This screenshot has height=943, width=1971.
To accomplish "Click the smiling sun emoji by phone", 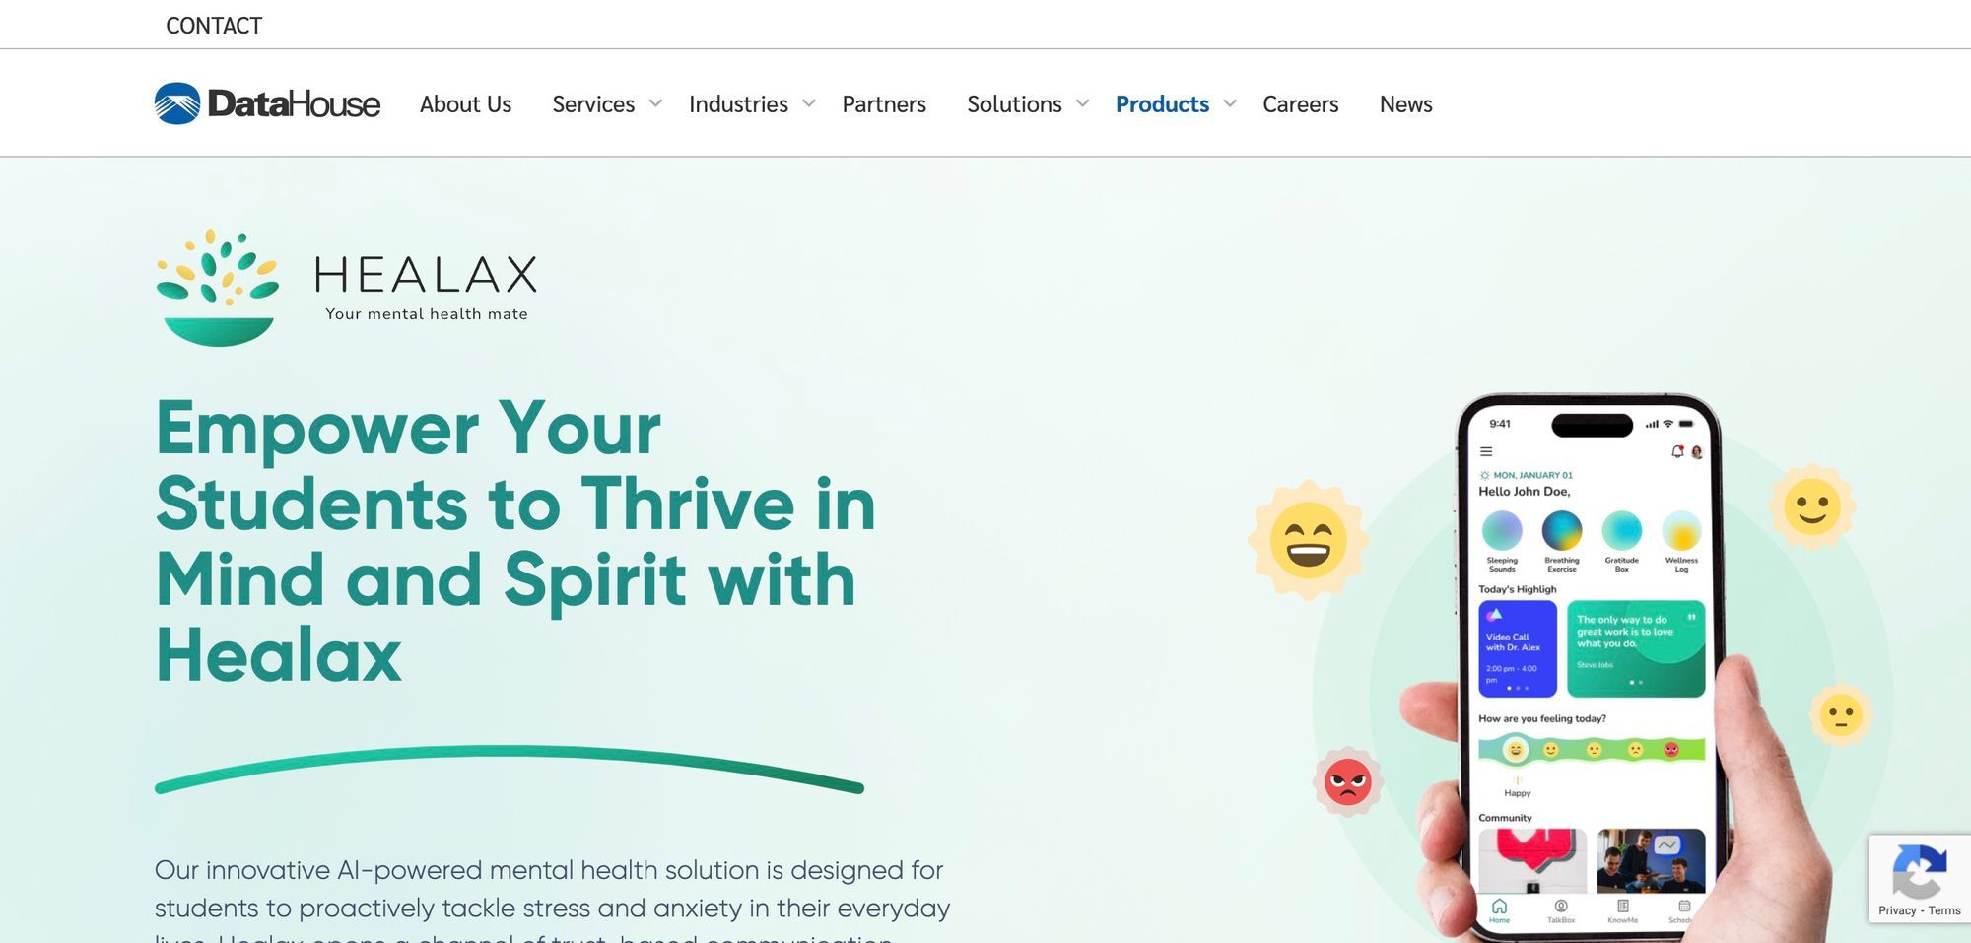I will pyautogui.click(x=1812, y=506).
